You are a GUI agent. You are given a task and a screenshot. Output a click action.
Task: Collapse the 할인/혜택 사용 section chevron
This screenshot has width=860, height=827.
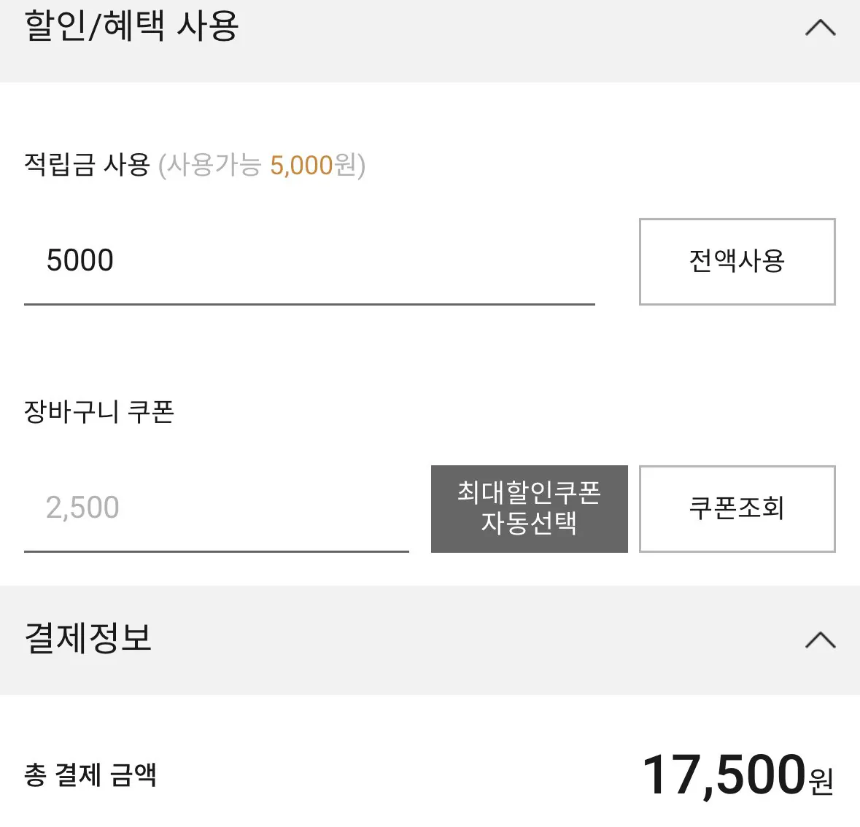[x=820, y=28]
